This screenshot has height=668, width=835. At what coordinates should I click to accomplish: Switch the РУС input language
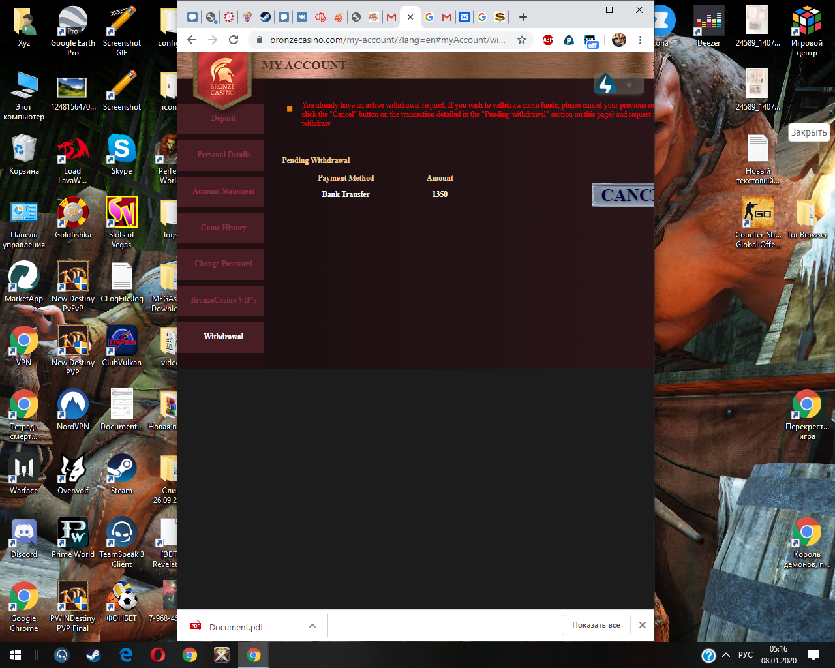pyautogui.click(x=746, y=655)
